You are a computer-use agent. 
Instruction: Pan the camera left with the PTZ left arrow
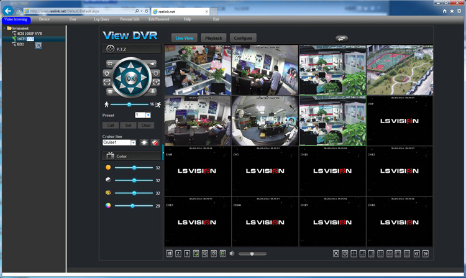coord(118,78)
